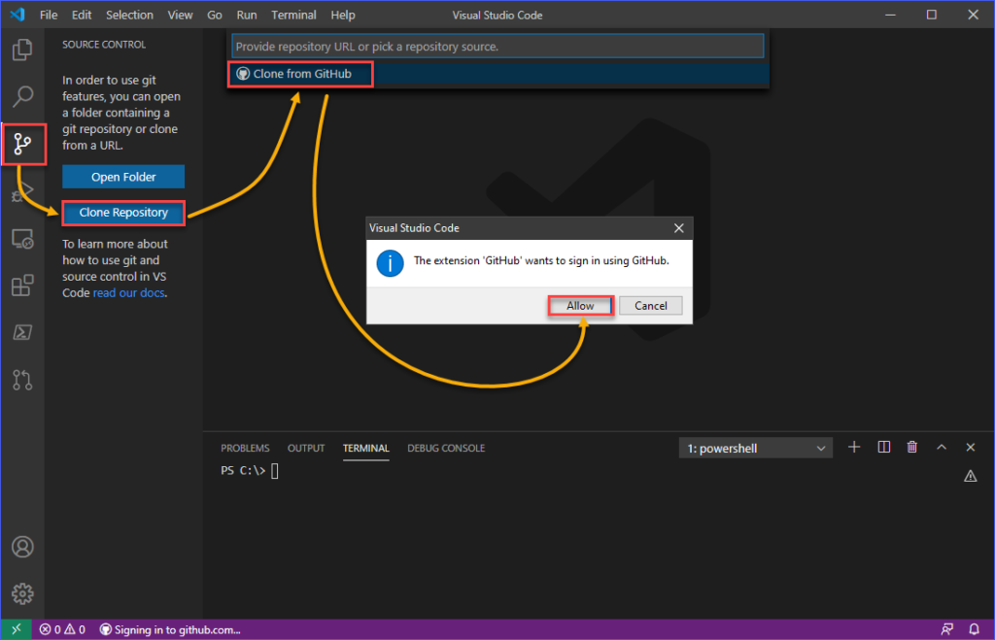Switch to the Output tab
Screen dimensions: 995x640
coord(306,448)
